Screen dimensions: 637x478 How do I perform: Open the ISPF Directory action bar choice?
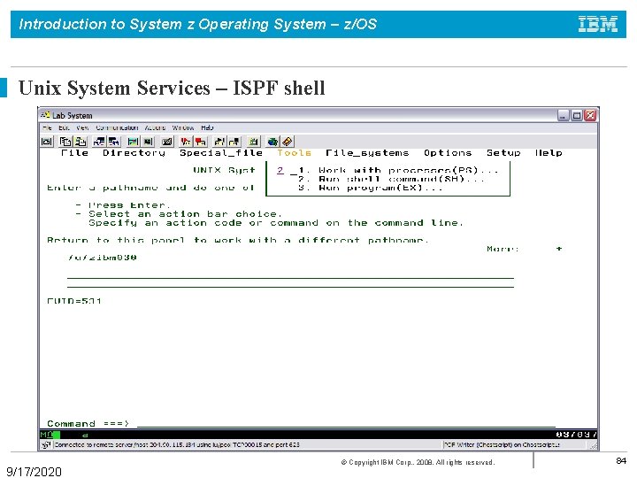pos(134,153)
